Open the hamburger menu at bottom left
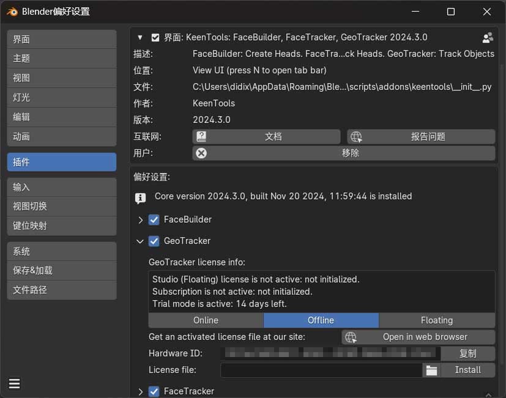 click(x=14, y=384)
